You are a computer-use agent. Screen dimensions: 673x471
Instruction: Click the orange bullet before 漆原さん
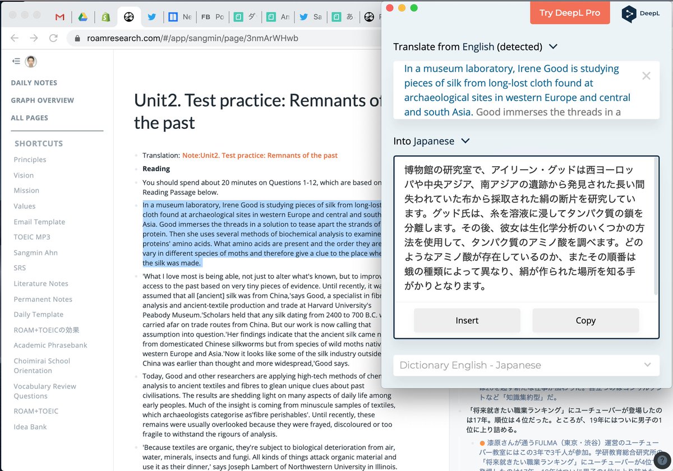click(482, 443)
